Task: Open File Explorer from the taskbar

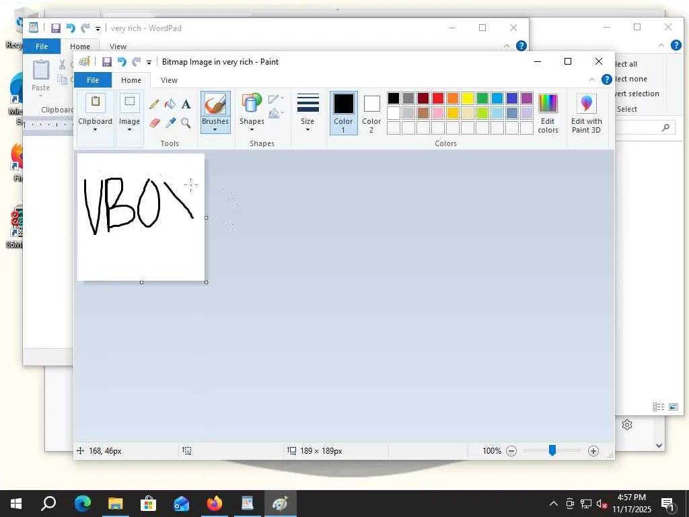Action: point(116,504)
